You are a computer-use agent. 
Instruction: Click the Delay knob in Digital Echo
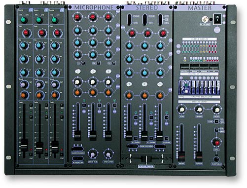(x=217, y=110)
